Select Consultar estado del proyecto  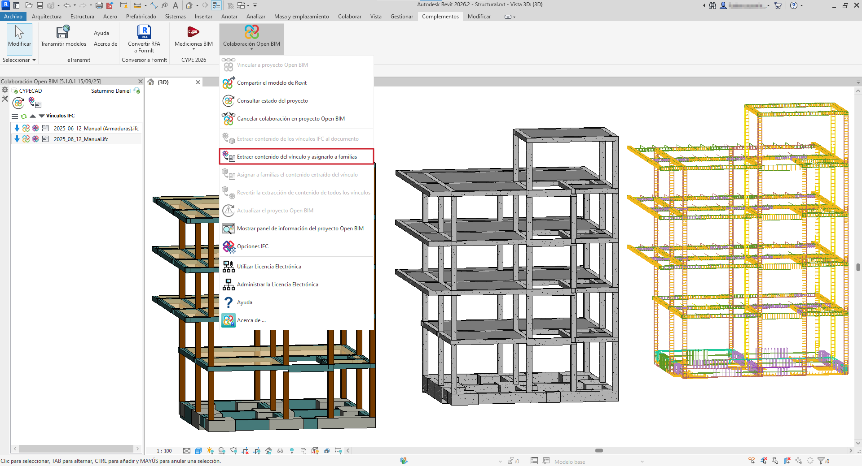(296, 101)
